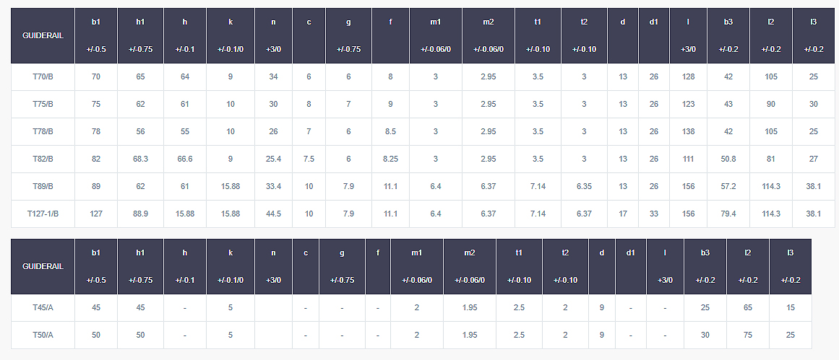This screenshot has height=360, width=839.
Task: Click the GUIDERAIL header of top table
Action: click(43, 36)
